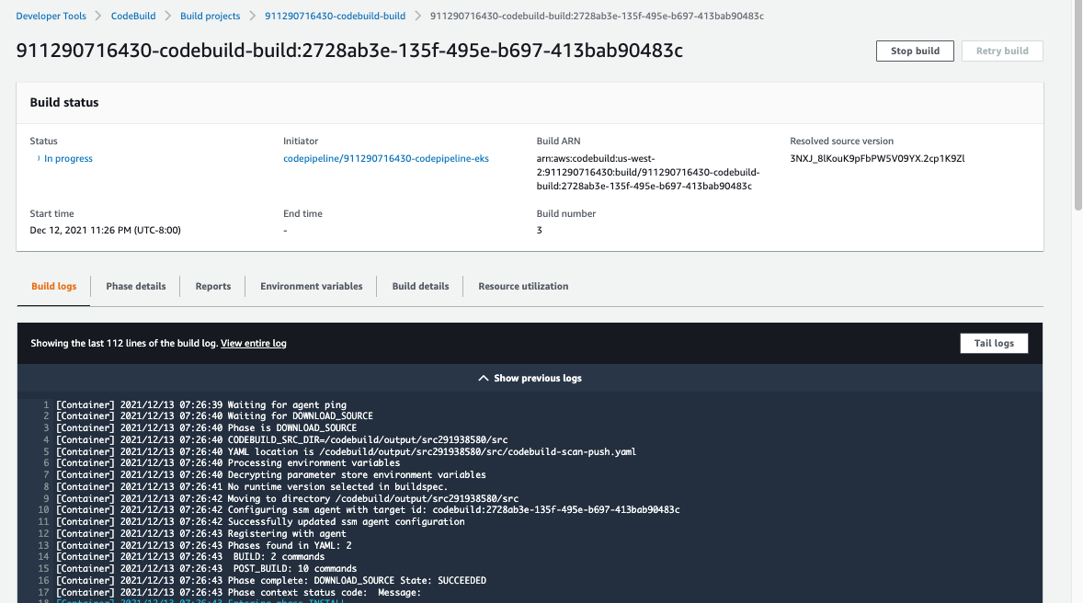Click the build number value 3
The height and width of the screenshot is (603, 1083).
pos(540,230)
